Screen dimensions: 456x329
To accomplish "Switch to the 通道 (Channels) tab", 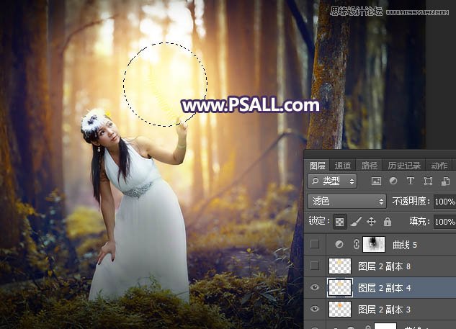I will click(x=343, y=166).
